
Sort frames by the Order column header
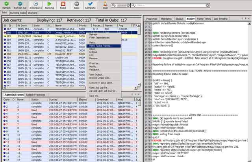[9, 99]
